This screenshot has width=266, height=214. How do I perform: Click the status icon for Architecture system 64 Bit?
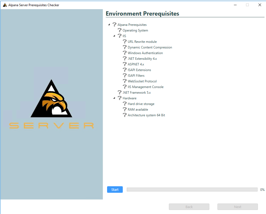coord(125,115)
